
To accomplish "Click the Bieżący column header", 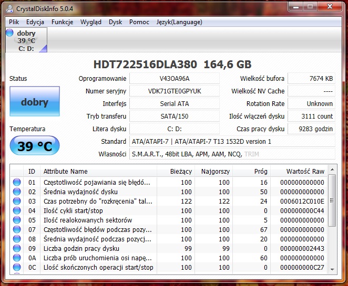I will pyautogui.click(x=176, y=171).
